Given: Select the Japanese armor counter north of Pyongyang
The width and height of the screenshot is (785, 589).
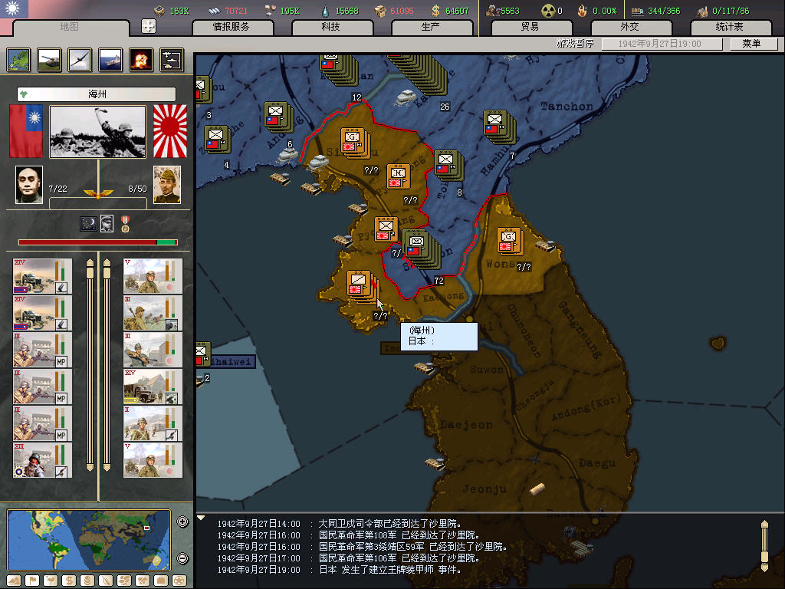Looking at the screenshot, I should [x=399, y=176].
